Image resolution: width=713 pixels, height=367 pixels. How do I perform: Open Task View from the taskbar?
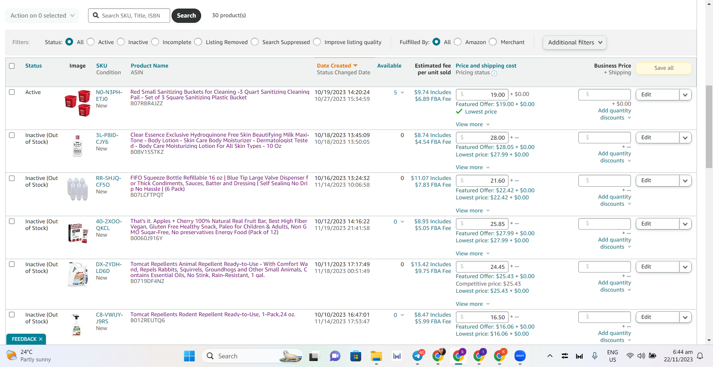point(314,356)
